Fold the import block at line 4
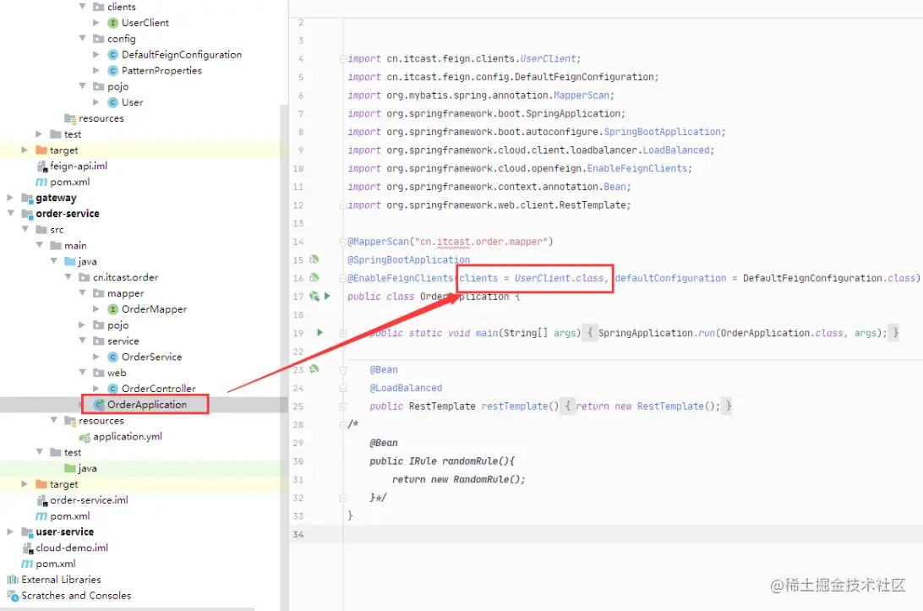The image size is (923, 611). [x=342, y=59]
